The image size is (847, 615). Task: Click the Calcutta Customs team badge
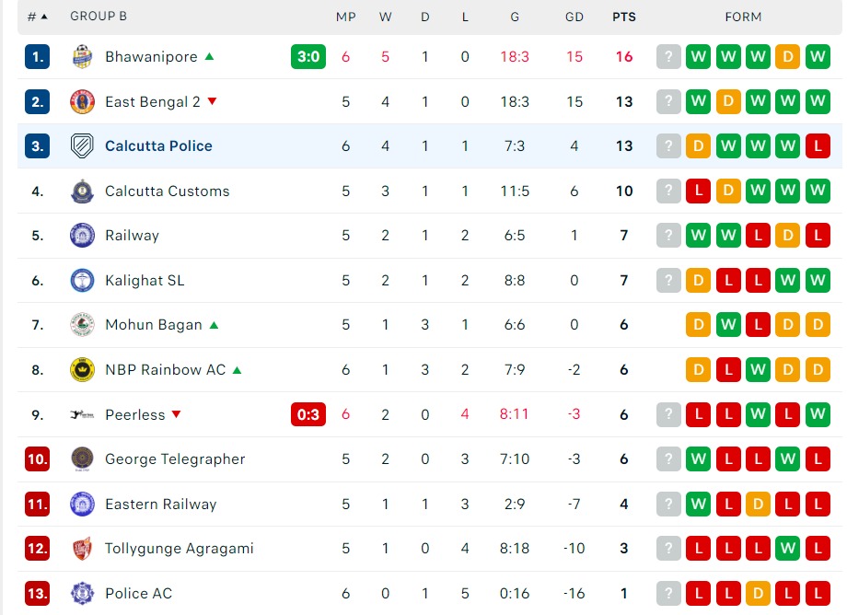[82, 191]
